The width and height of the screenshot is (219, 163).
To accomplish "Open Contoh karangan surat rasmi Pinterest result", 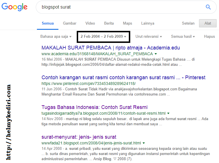I will (x=123, y=77).
